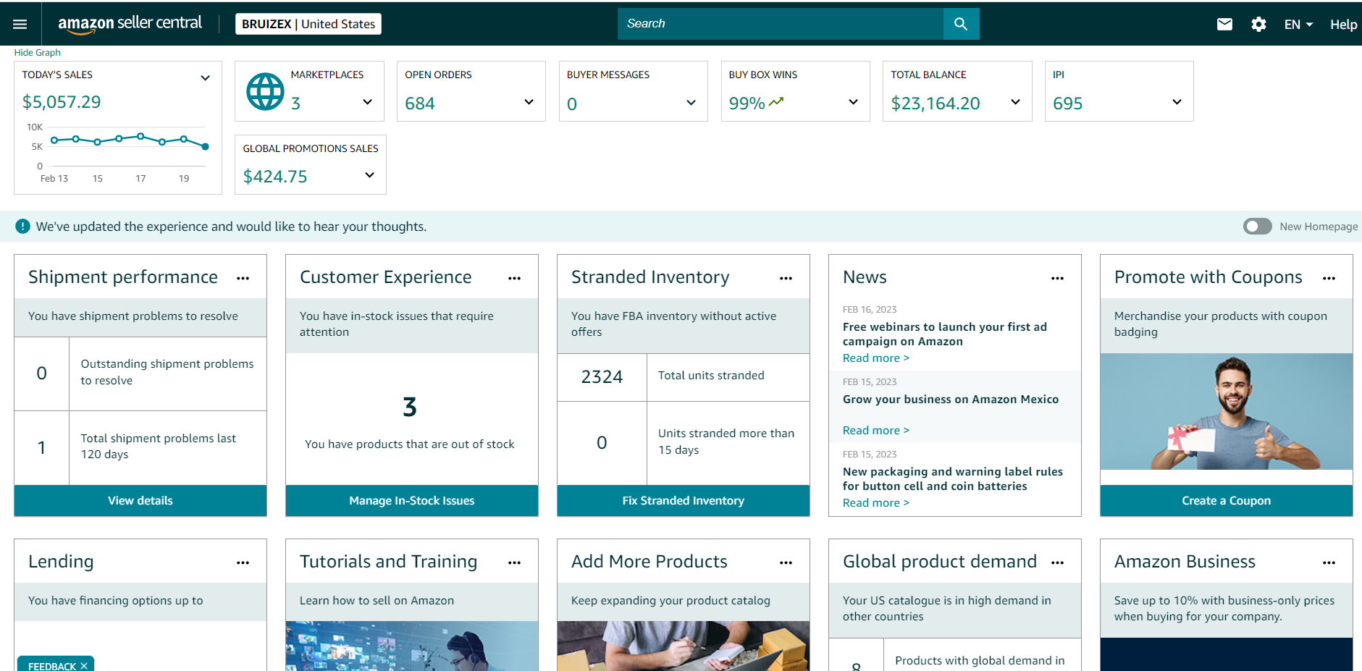Click Manage In-Stock Issues button
The width and height of the screenshot is (1362, 671).
point(412,501)
